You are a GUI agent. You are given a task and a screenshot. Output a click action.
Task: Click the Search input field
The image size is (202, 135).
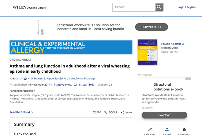point(134,7)
